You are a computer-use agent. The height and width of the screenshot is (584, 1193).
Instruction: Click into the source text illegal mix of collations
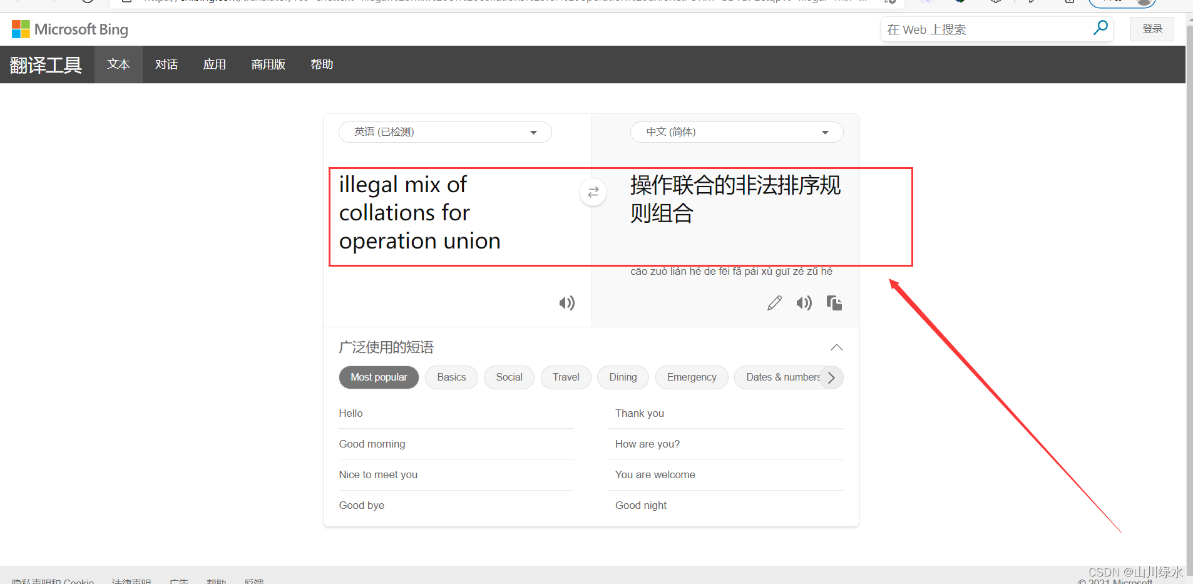tap(420, 213)
